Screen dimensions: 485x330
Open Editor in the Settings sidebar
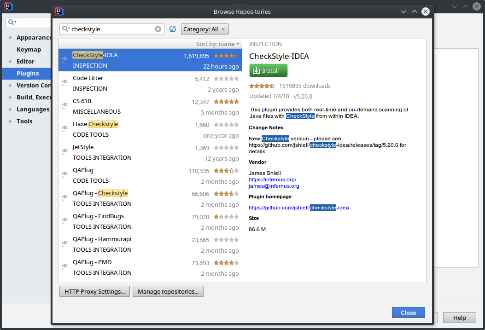[25, 62]
